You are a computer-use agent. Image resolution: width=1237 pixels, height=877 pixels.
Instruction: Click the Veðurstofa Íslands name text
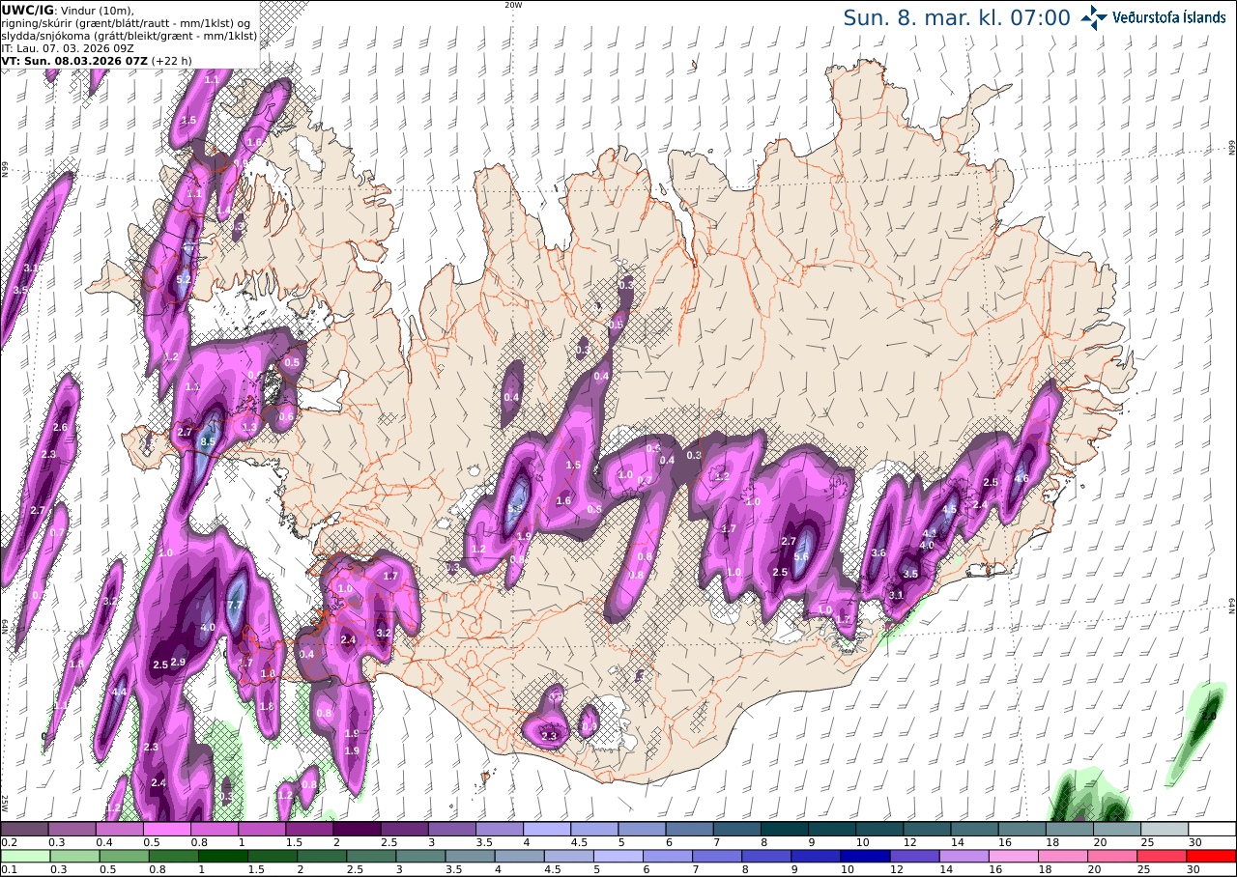1168,17
